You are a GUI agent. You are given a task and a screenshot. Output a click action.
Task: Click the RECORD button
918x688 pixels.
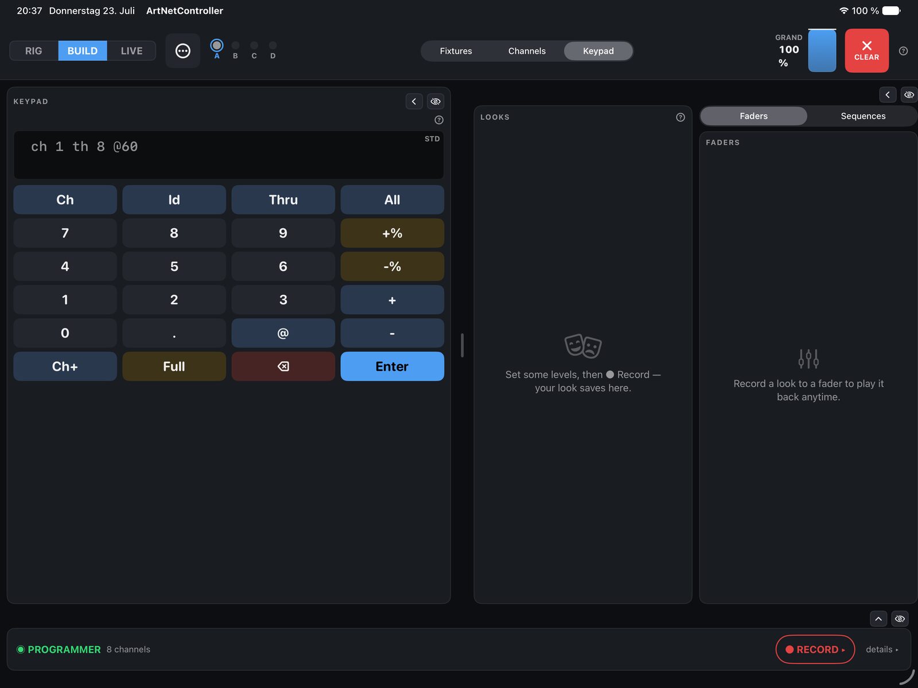pyautogui.click(x=815, y=650)
